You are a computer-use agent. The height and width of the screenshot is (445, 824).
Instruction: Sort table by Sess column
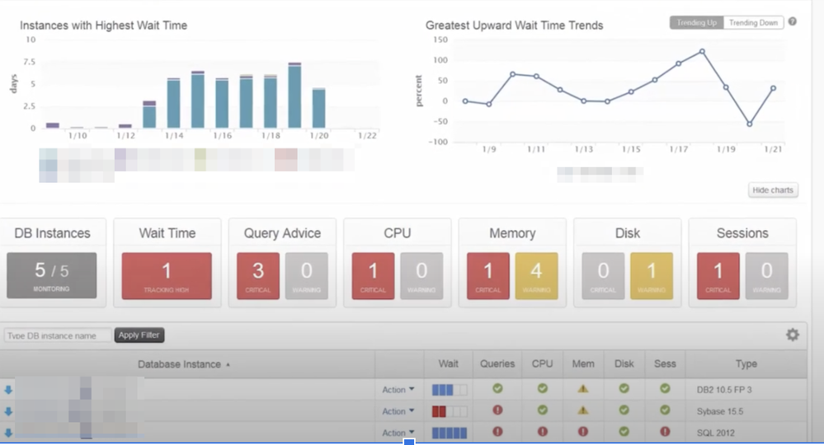click(x=665, y=363)
